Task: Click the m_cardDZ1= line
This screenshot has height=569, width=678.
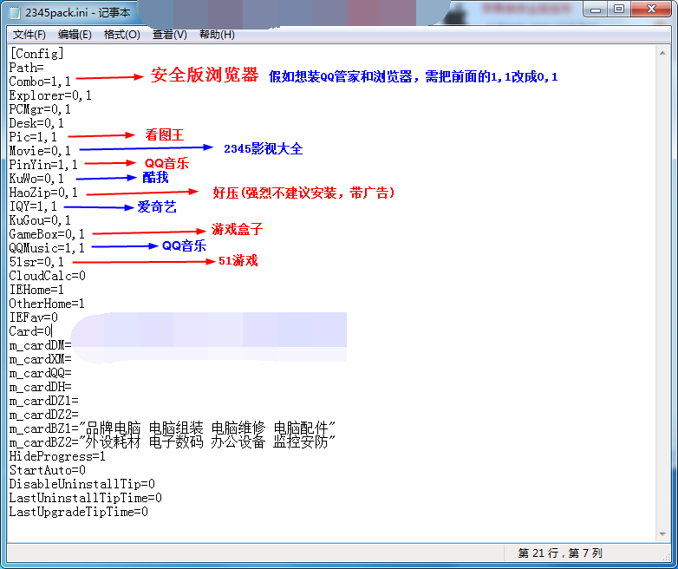Action: click(x=43, y=401)
